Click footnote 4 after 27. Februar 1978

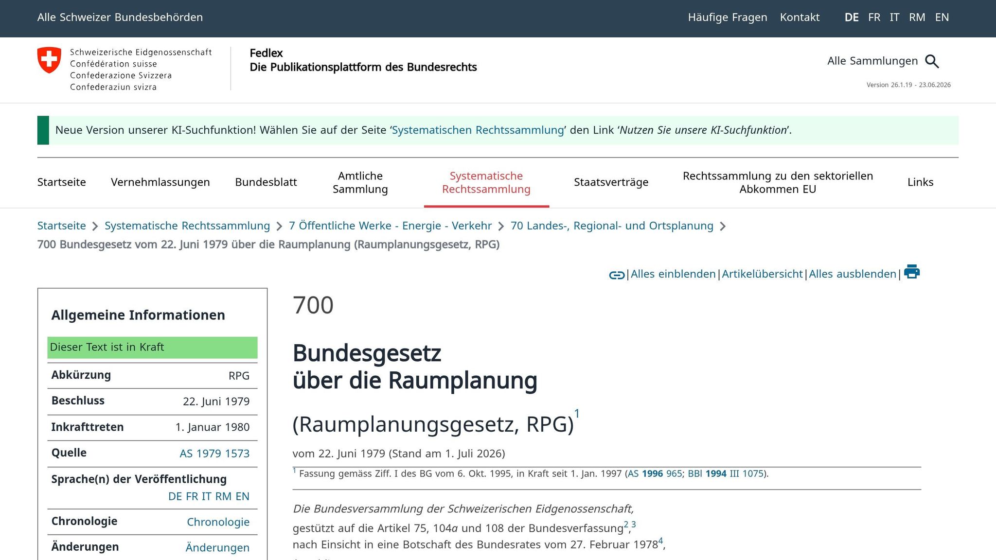[x=660, y=541]
